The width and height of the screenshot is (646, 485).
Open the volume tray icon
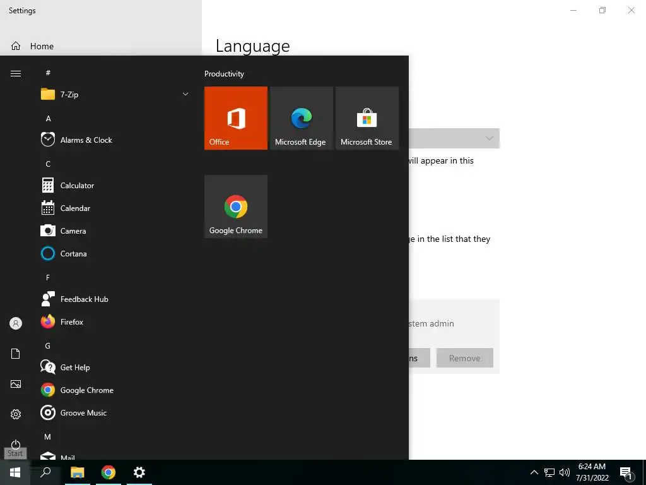pyautogui.click(x=565, y=472)
